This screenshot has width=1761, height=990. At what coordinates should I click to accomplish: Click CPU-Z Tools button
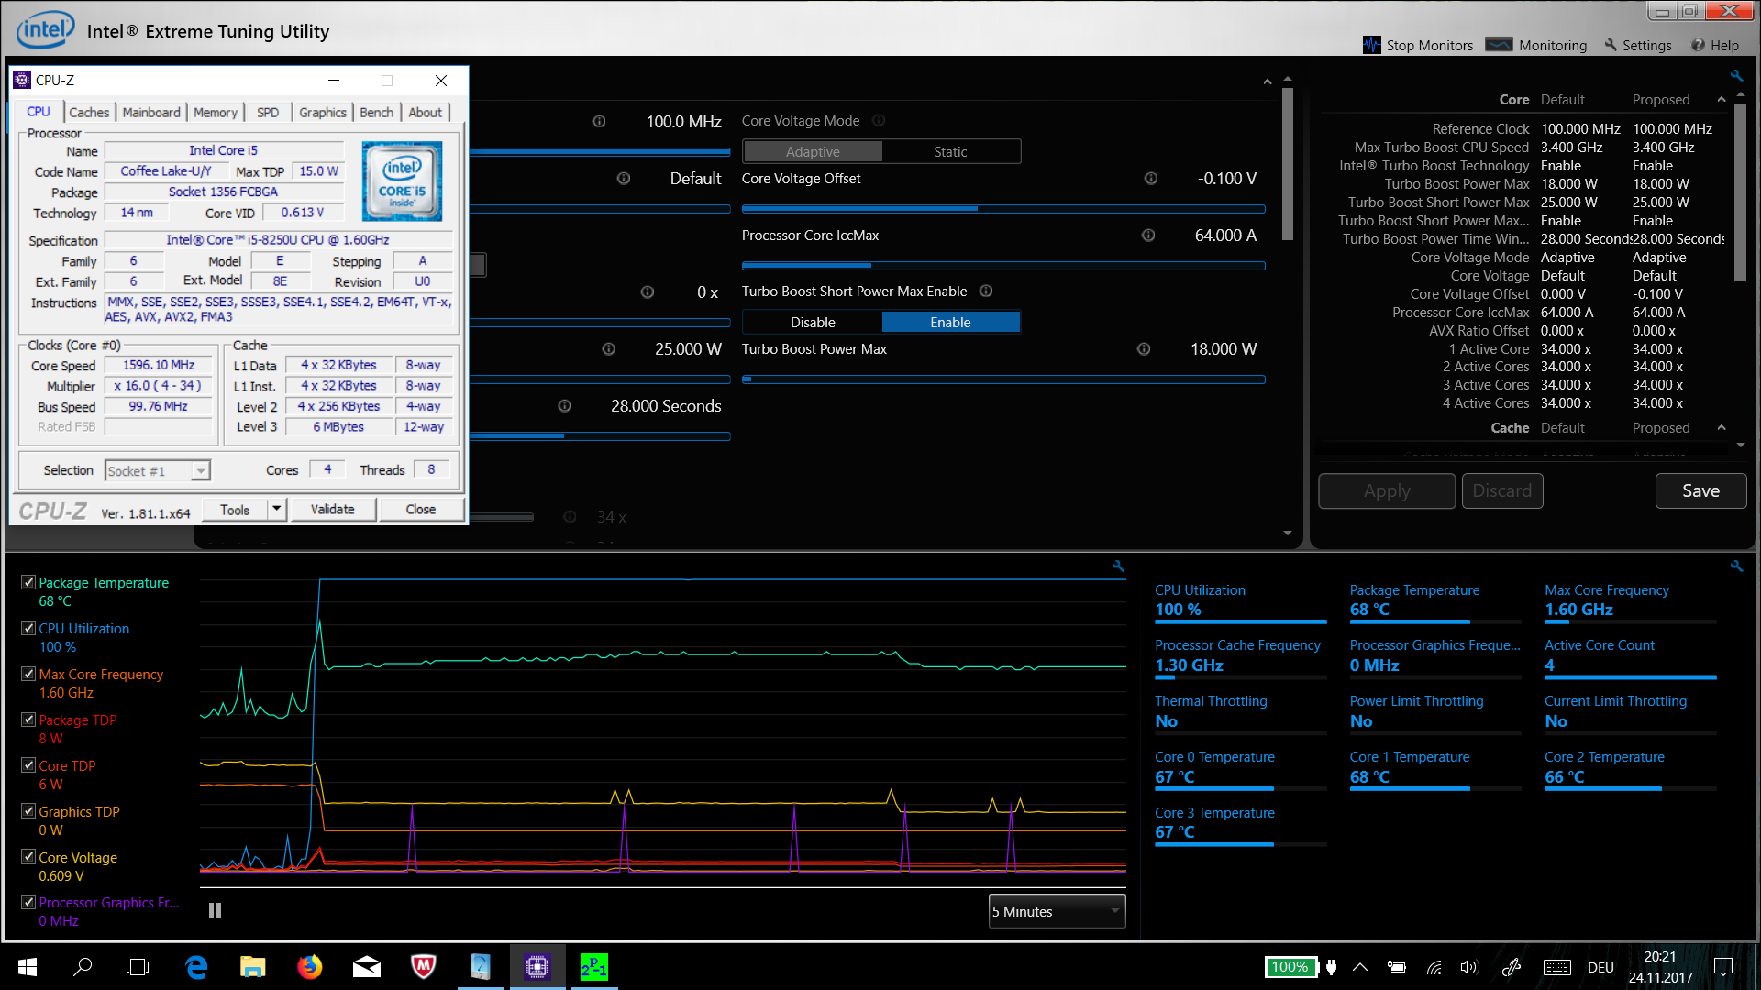(235, 509)
